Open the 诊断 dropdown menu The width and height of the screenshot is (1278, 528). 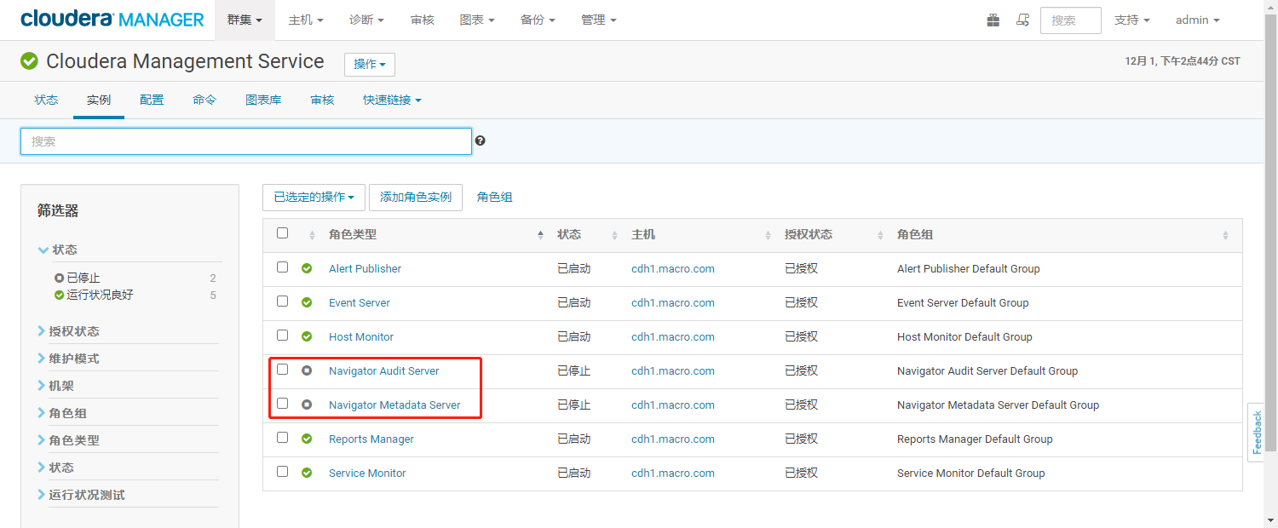click(366, 20)
